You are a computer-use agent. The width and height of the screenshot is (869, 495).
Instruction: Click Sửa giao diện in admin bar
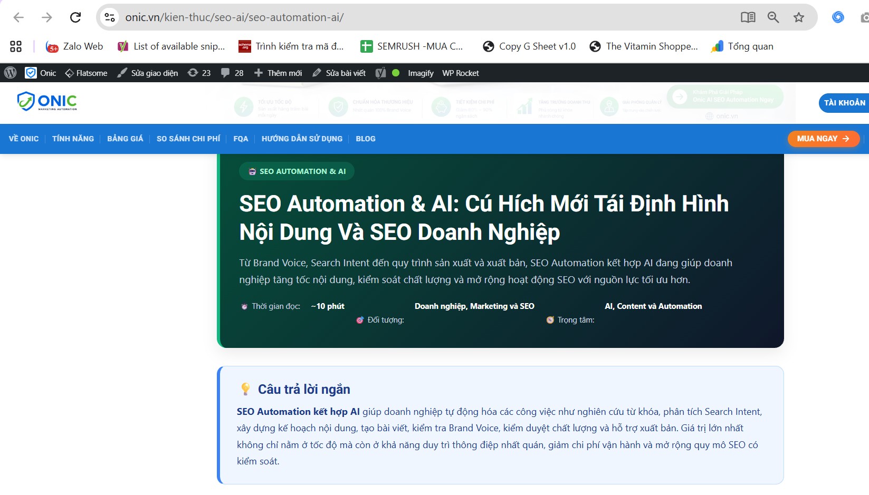pos(148,73)
